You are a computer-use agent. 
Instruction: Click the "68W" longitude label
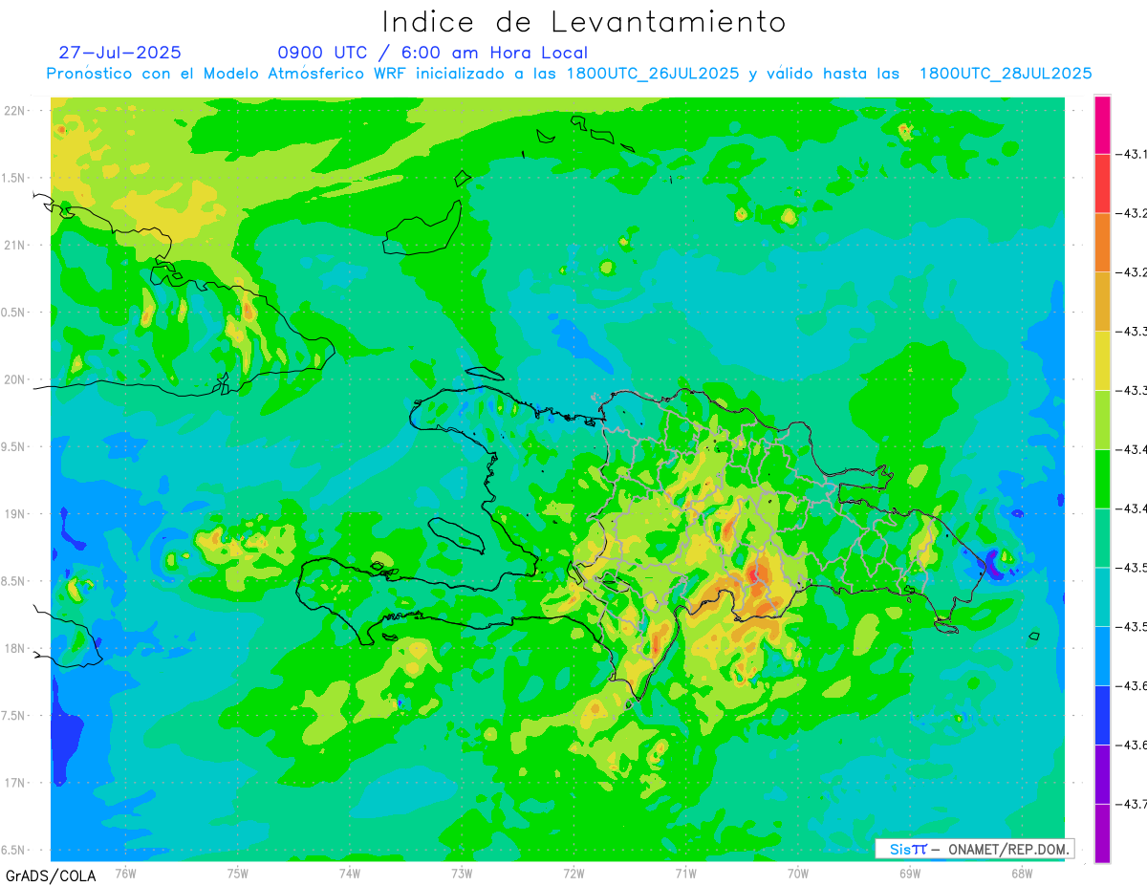1022,873
